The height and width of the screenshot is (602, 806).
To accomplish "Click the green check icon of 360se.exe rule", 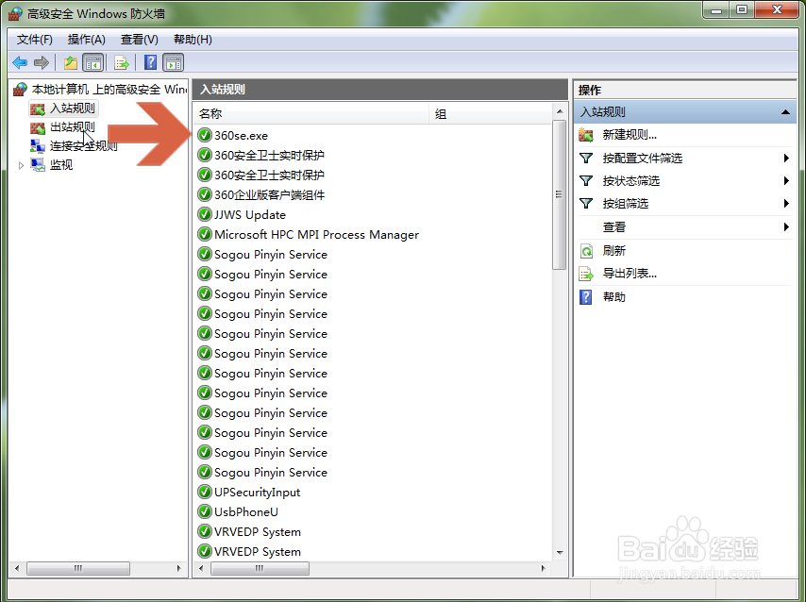I will click(205, 135).
